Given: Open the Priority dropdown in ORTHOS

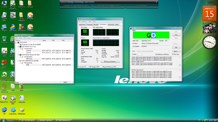Looking at the screenshot, I should (x=140, y=54).
